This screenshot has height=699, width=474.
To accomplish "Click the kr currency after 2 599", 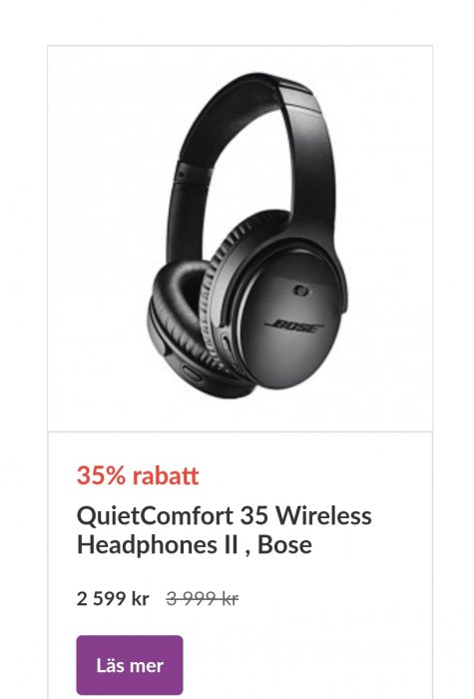I will pyautogui.click(x=141, y=598).
